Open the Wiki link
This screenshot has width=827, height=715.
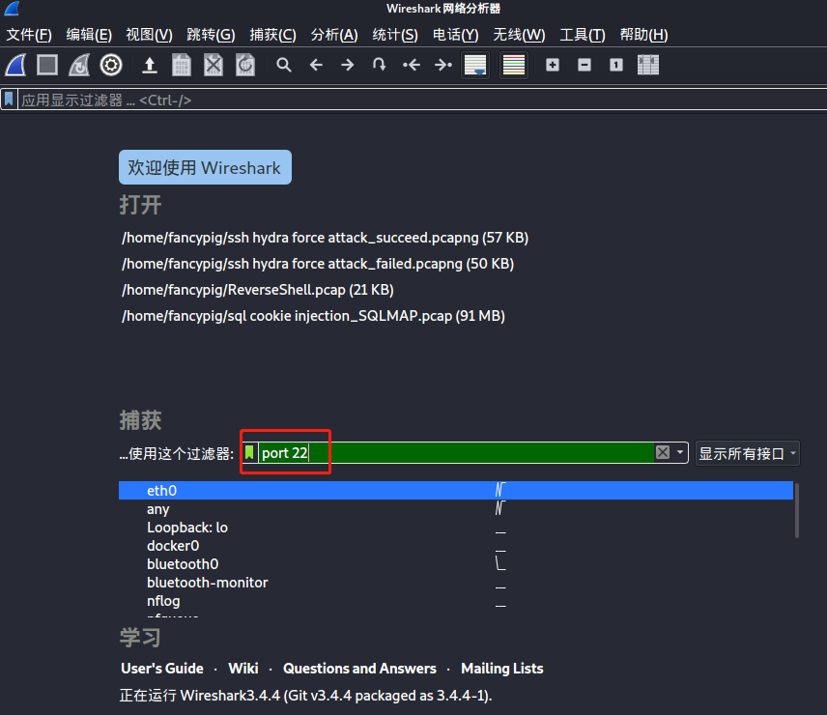tap(243, 669)
